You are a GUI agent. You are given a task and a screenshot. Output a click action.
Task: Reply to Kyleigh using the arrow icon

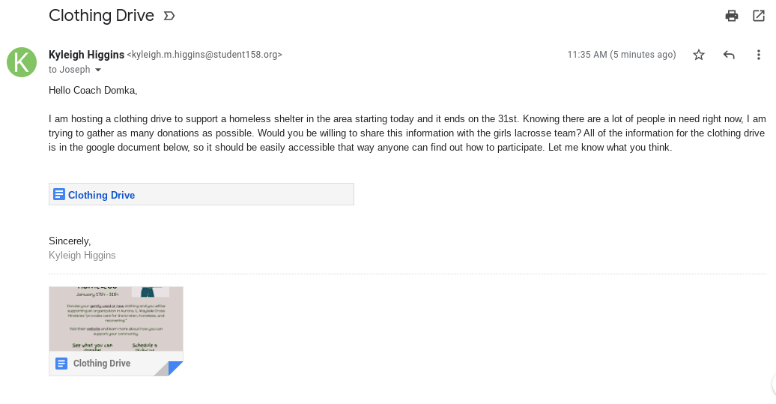[x=729, y=55]
